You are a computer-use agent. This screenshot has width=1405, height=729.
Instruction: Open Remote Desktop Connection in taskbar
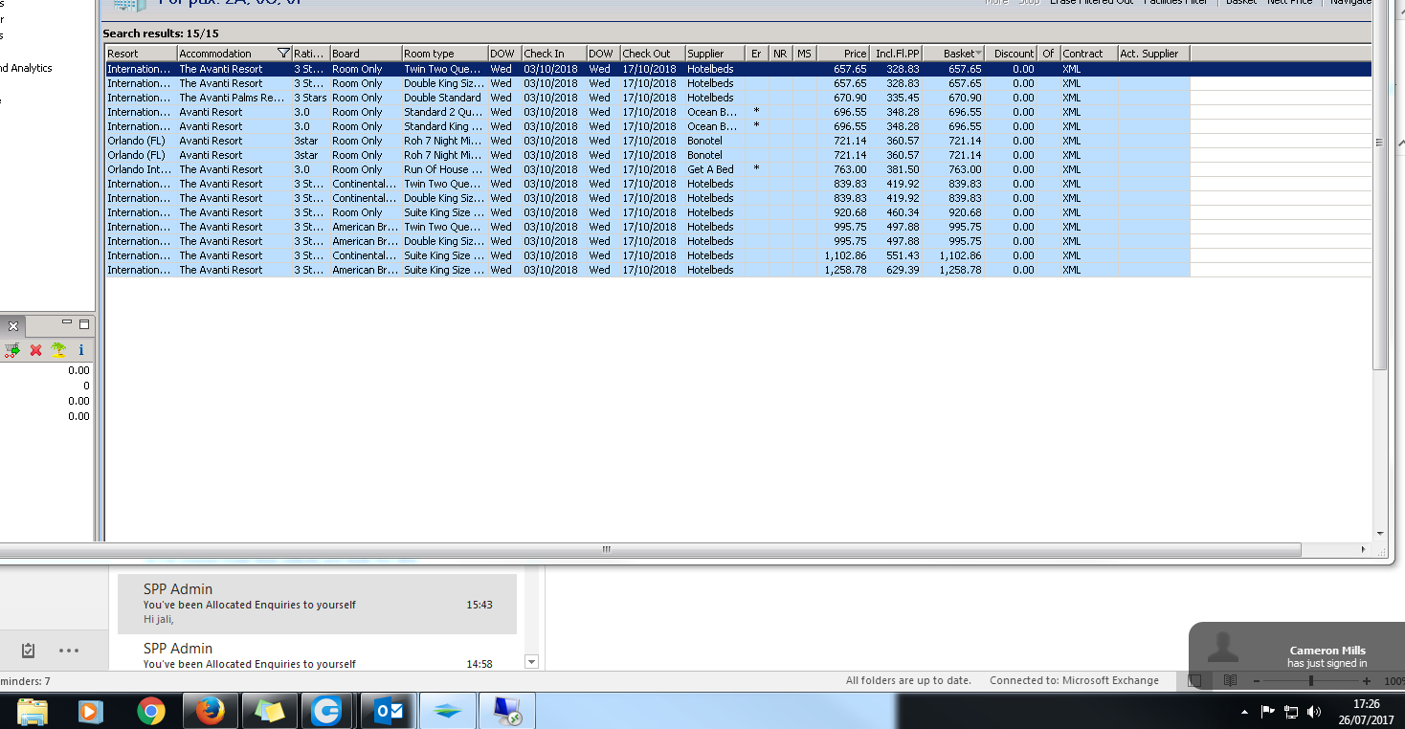pyautogui.click(x=505, y=711)
